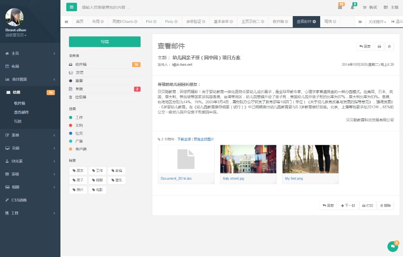Click the 朋友 tag
Viewport: 403px width, 257px height.
point(78,171)
